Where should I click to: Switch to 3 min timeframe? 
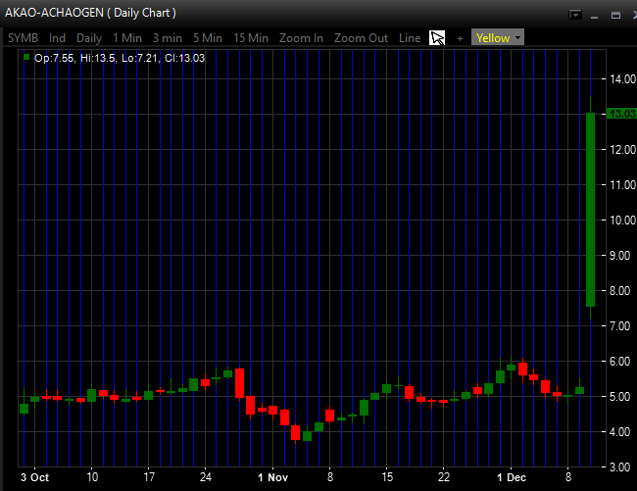pyautogui.click(x=168, y=38)
